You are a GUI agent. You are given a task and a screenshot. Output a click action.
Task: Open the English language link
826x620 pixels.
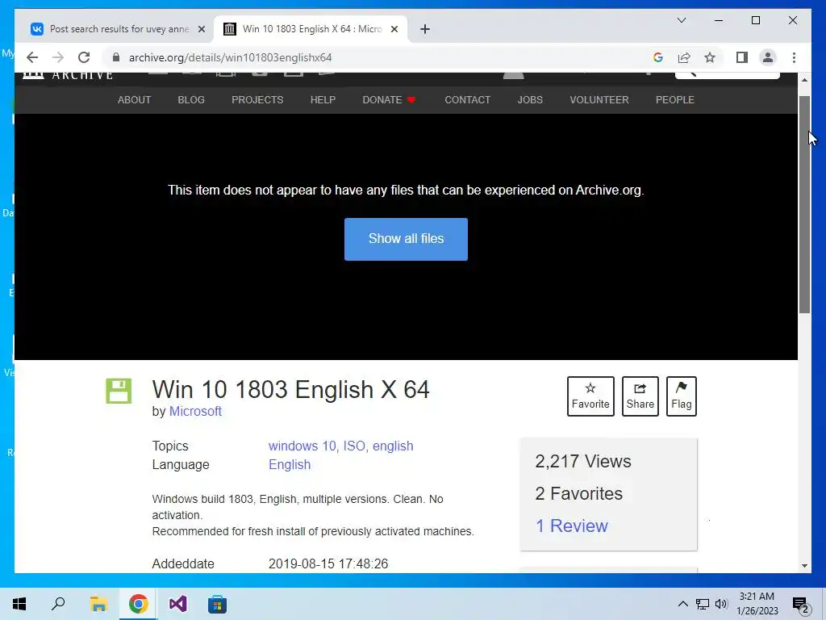tap(290, 464)
